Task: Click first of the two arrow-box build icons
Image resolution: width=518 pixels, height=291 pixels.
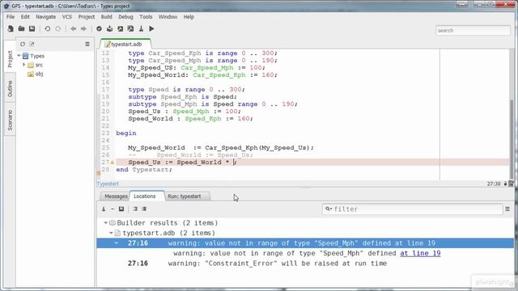Action: 121,29
